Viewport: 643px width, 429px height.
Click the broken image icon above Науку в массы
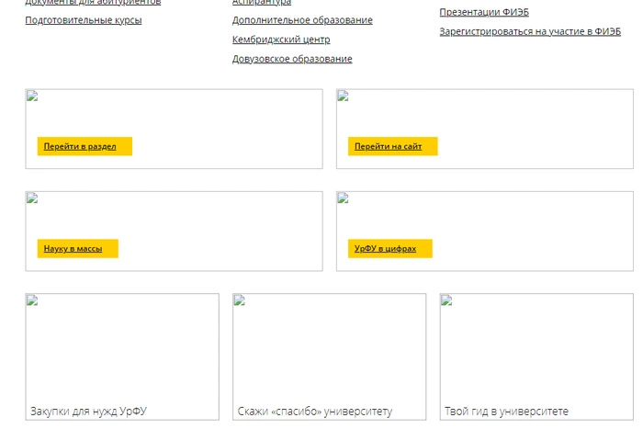tap(32, 198)
